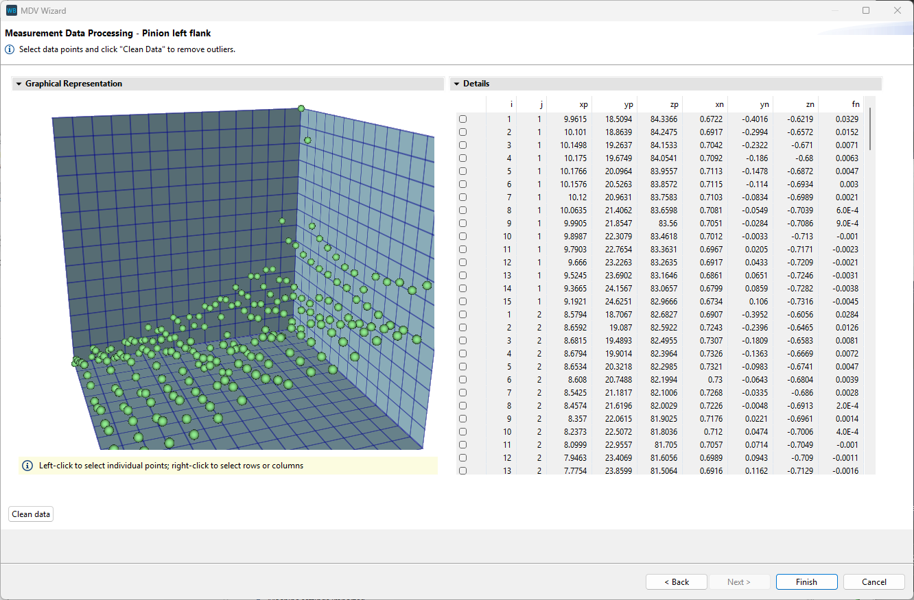Click the yp column header
This screenshot has height=600, width=914.
pos(614,104)
